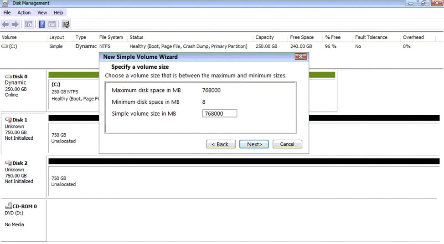
Task: Toggle the show/hide console tree icon
Action: tap(28, 24)
